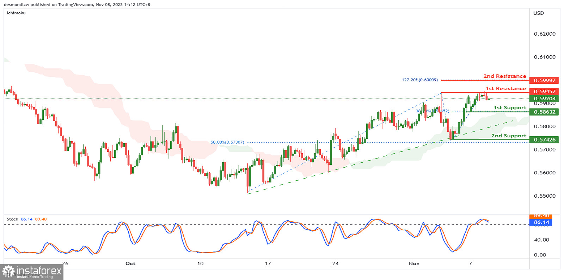Click the orange 89.40 value in Stoch legend
The height and width of the screenshot is (280, 564).
pos(41,219)
